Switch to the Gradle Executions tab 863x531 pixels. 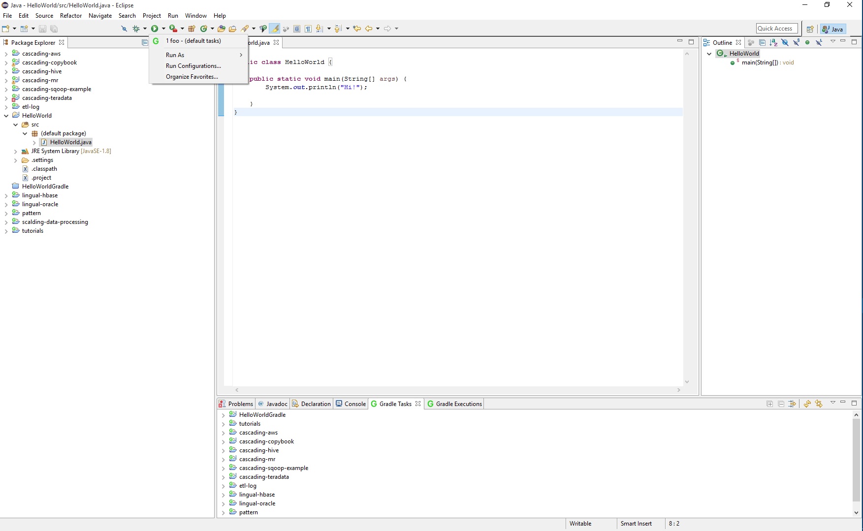pyautogui.click(x=454, y=404)
